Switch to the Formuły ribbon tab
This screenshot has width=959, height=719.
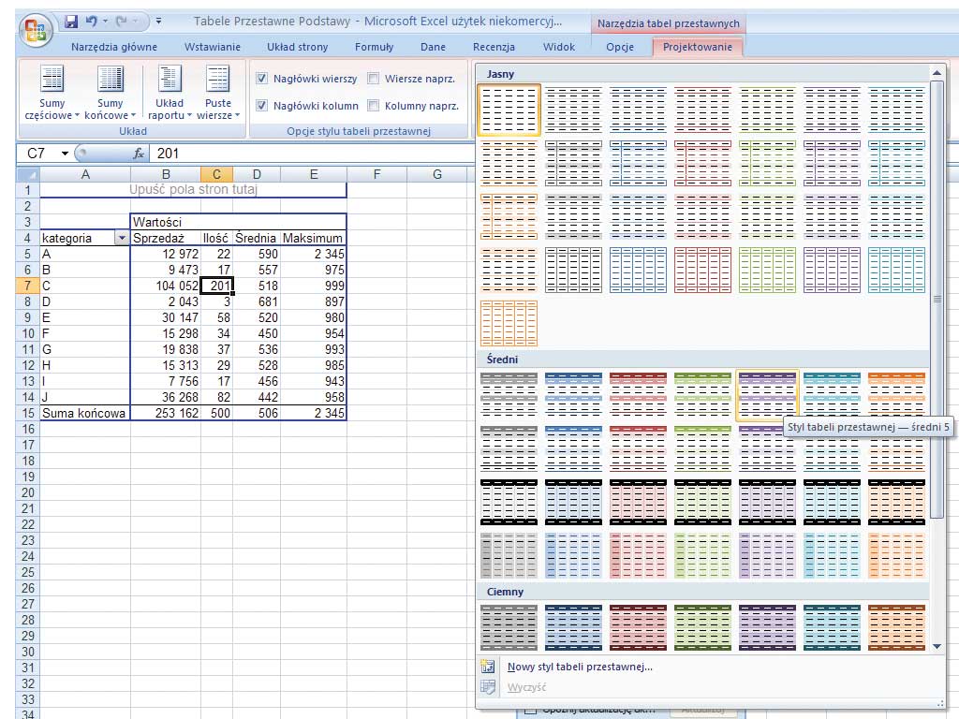coord(374,47)
